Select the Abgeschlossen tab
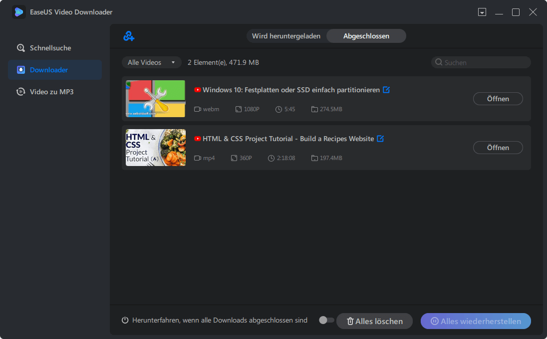The width and height of the screenshot is (547, 339). (366, 36)
